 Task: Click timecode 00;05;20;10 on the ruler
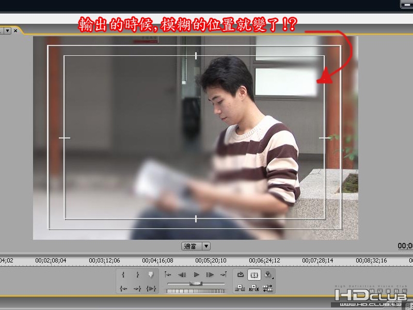[211, 260]
